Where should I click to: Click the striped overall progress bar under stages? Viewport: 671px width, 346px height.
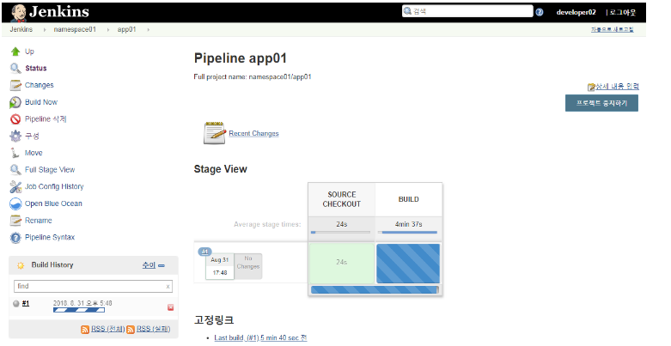(x=375, y=290)
